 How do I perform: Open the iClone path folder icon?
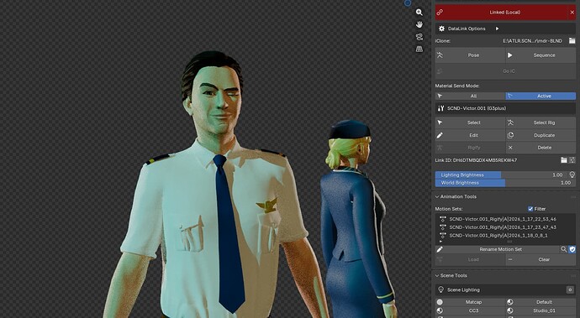(572, 40)
